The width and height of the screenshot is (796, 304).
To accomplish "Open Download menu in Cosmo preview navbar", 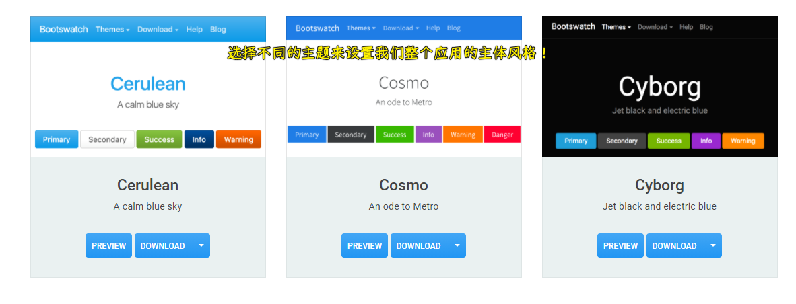I will click(x=401, y=28).
